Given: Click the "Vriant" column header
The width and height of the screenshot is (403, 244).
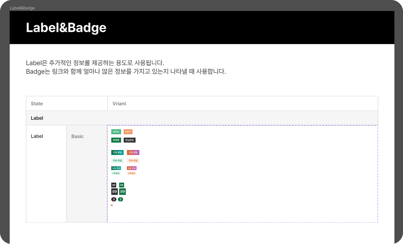Looking at the screenshot, I should click(119, 103).
